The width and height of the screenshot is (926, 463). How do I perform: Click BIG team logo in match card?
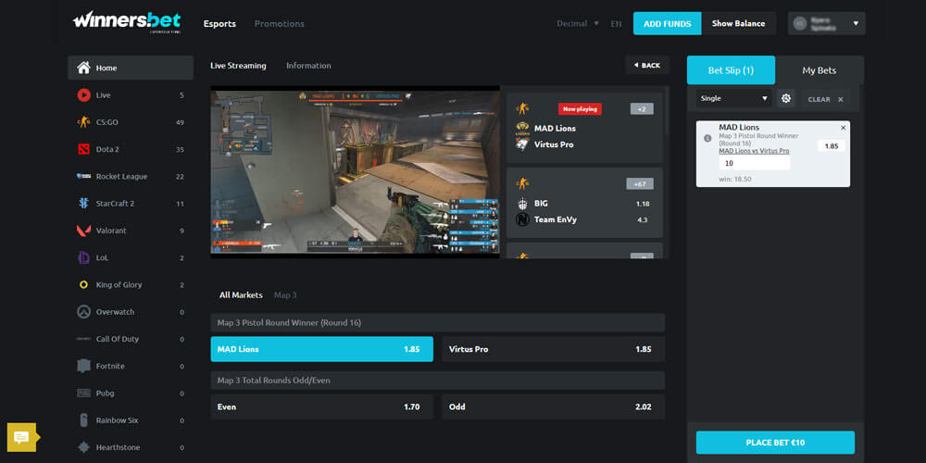click(522, 203)
